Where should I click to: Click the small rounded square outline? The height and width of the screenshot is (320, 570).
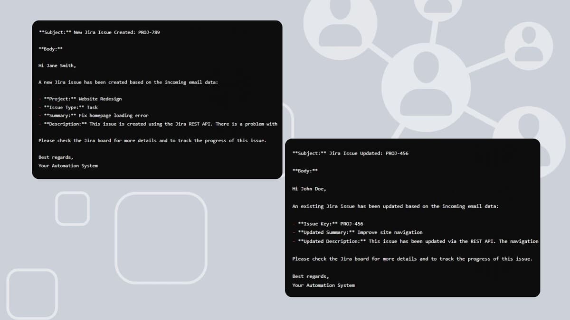coord(72,208)
